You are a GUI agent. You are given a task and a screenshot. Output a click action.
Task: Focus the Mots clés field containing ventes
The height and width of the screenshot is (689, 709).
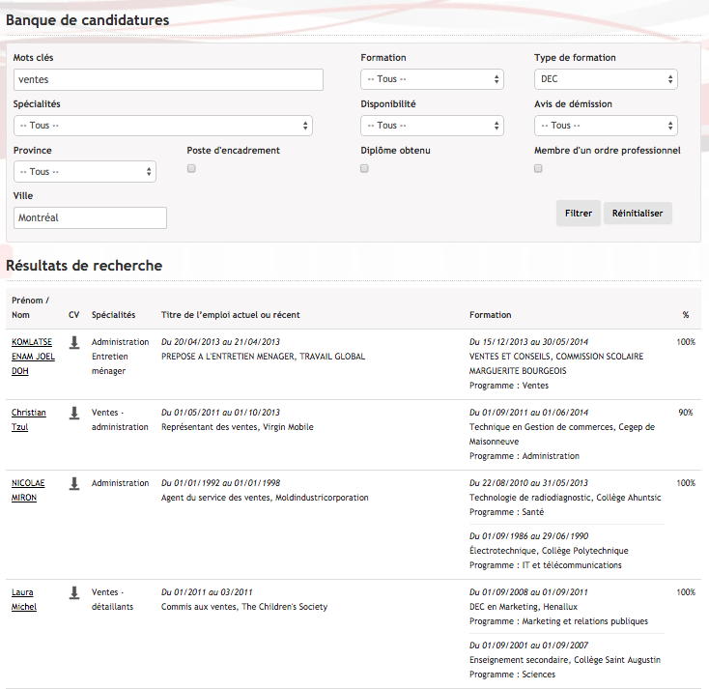pyautogui.click(x=168, y=79)
